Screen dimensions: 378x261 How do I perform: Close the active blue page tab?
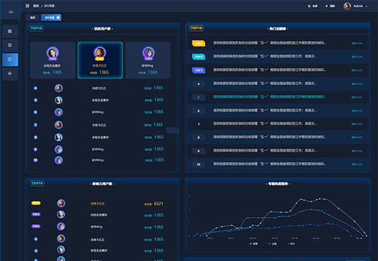tap(58, 17)
